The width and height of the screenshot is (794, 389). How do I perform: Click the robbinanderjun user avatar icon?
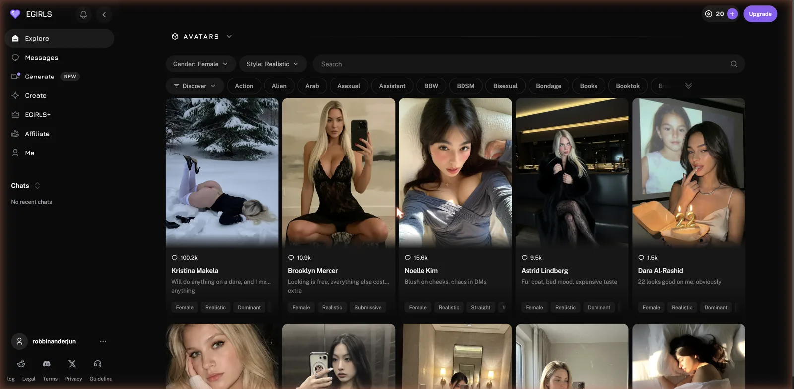tap(19, 341)
